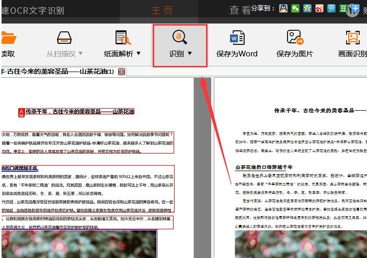367x258 pixels.
Task: Share to Sina Weibo icon
Action: 319,8
